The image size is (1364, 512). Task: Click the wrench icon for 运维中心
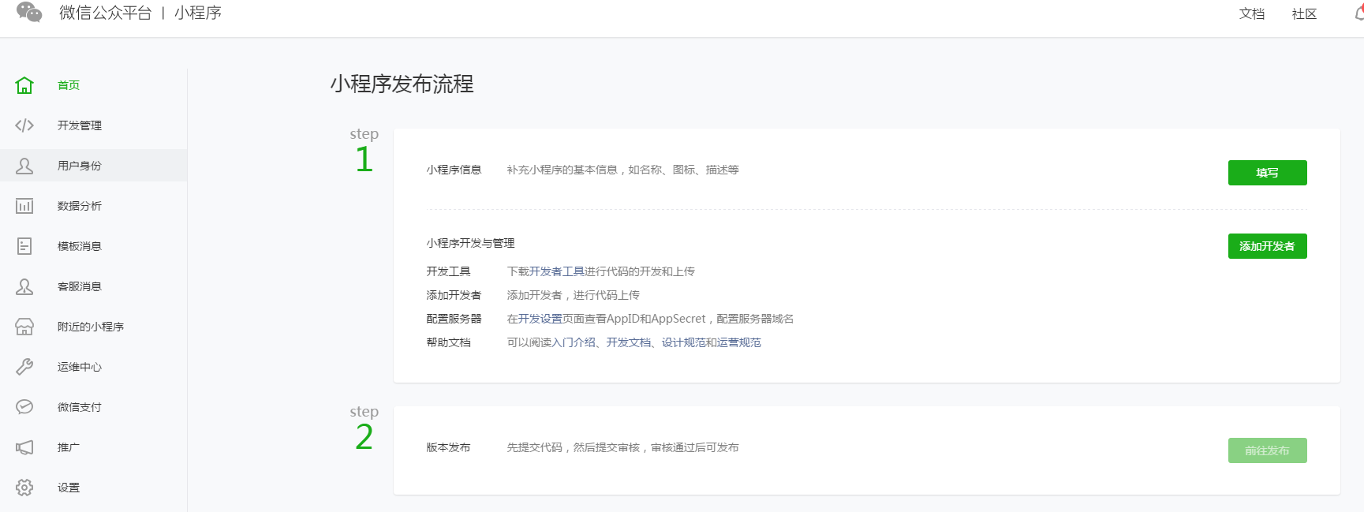pyautogui.click(x=24, y=367)
